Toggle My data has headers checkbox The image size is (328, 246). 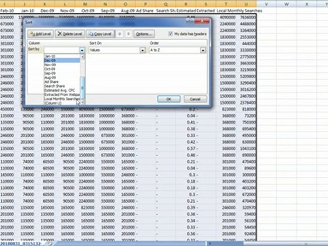pyautogui.click(x=171, y=34)
